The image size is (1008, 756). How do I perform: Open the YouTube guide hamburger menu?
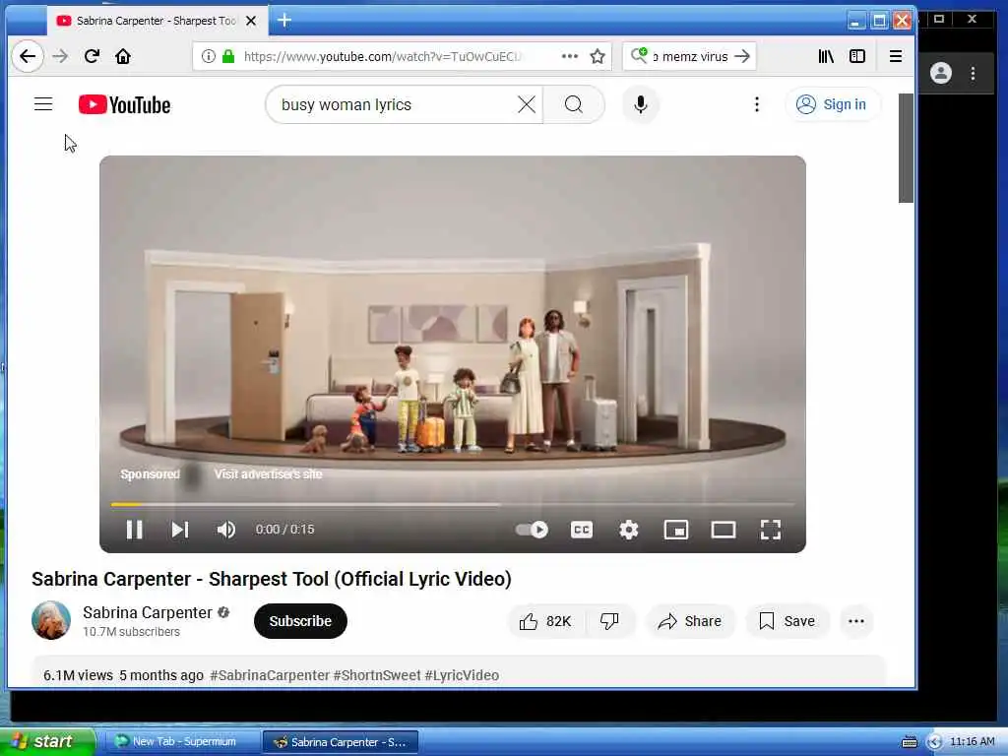tap(43, 104)
